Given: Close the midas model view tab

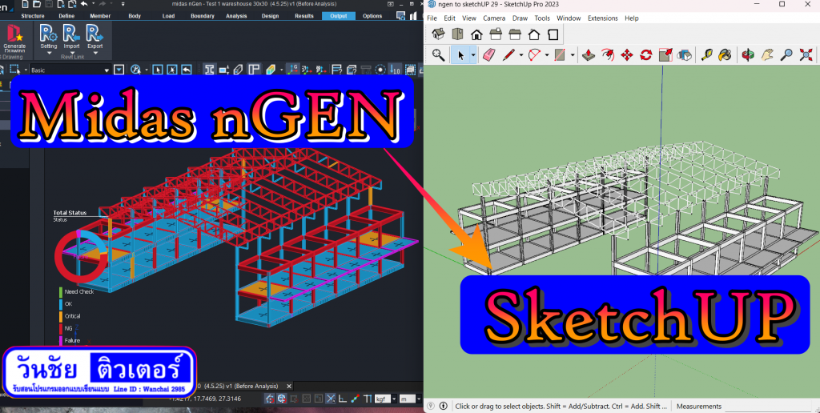Looking at the screenshot, I should point(288,386).
